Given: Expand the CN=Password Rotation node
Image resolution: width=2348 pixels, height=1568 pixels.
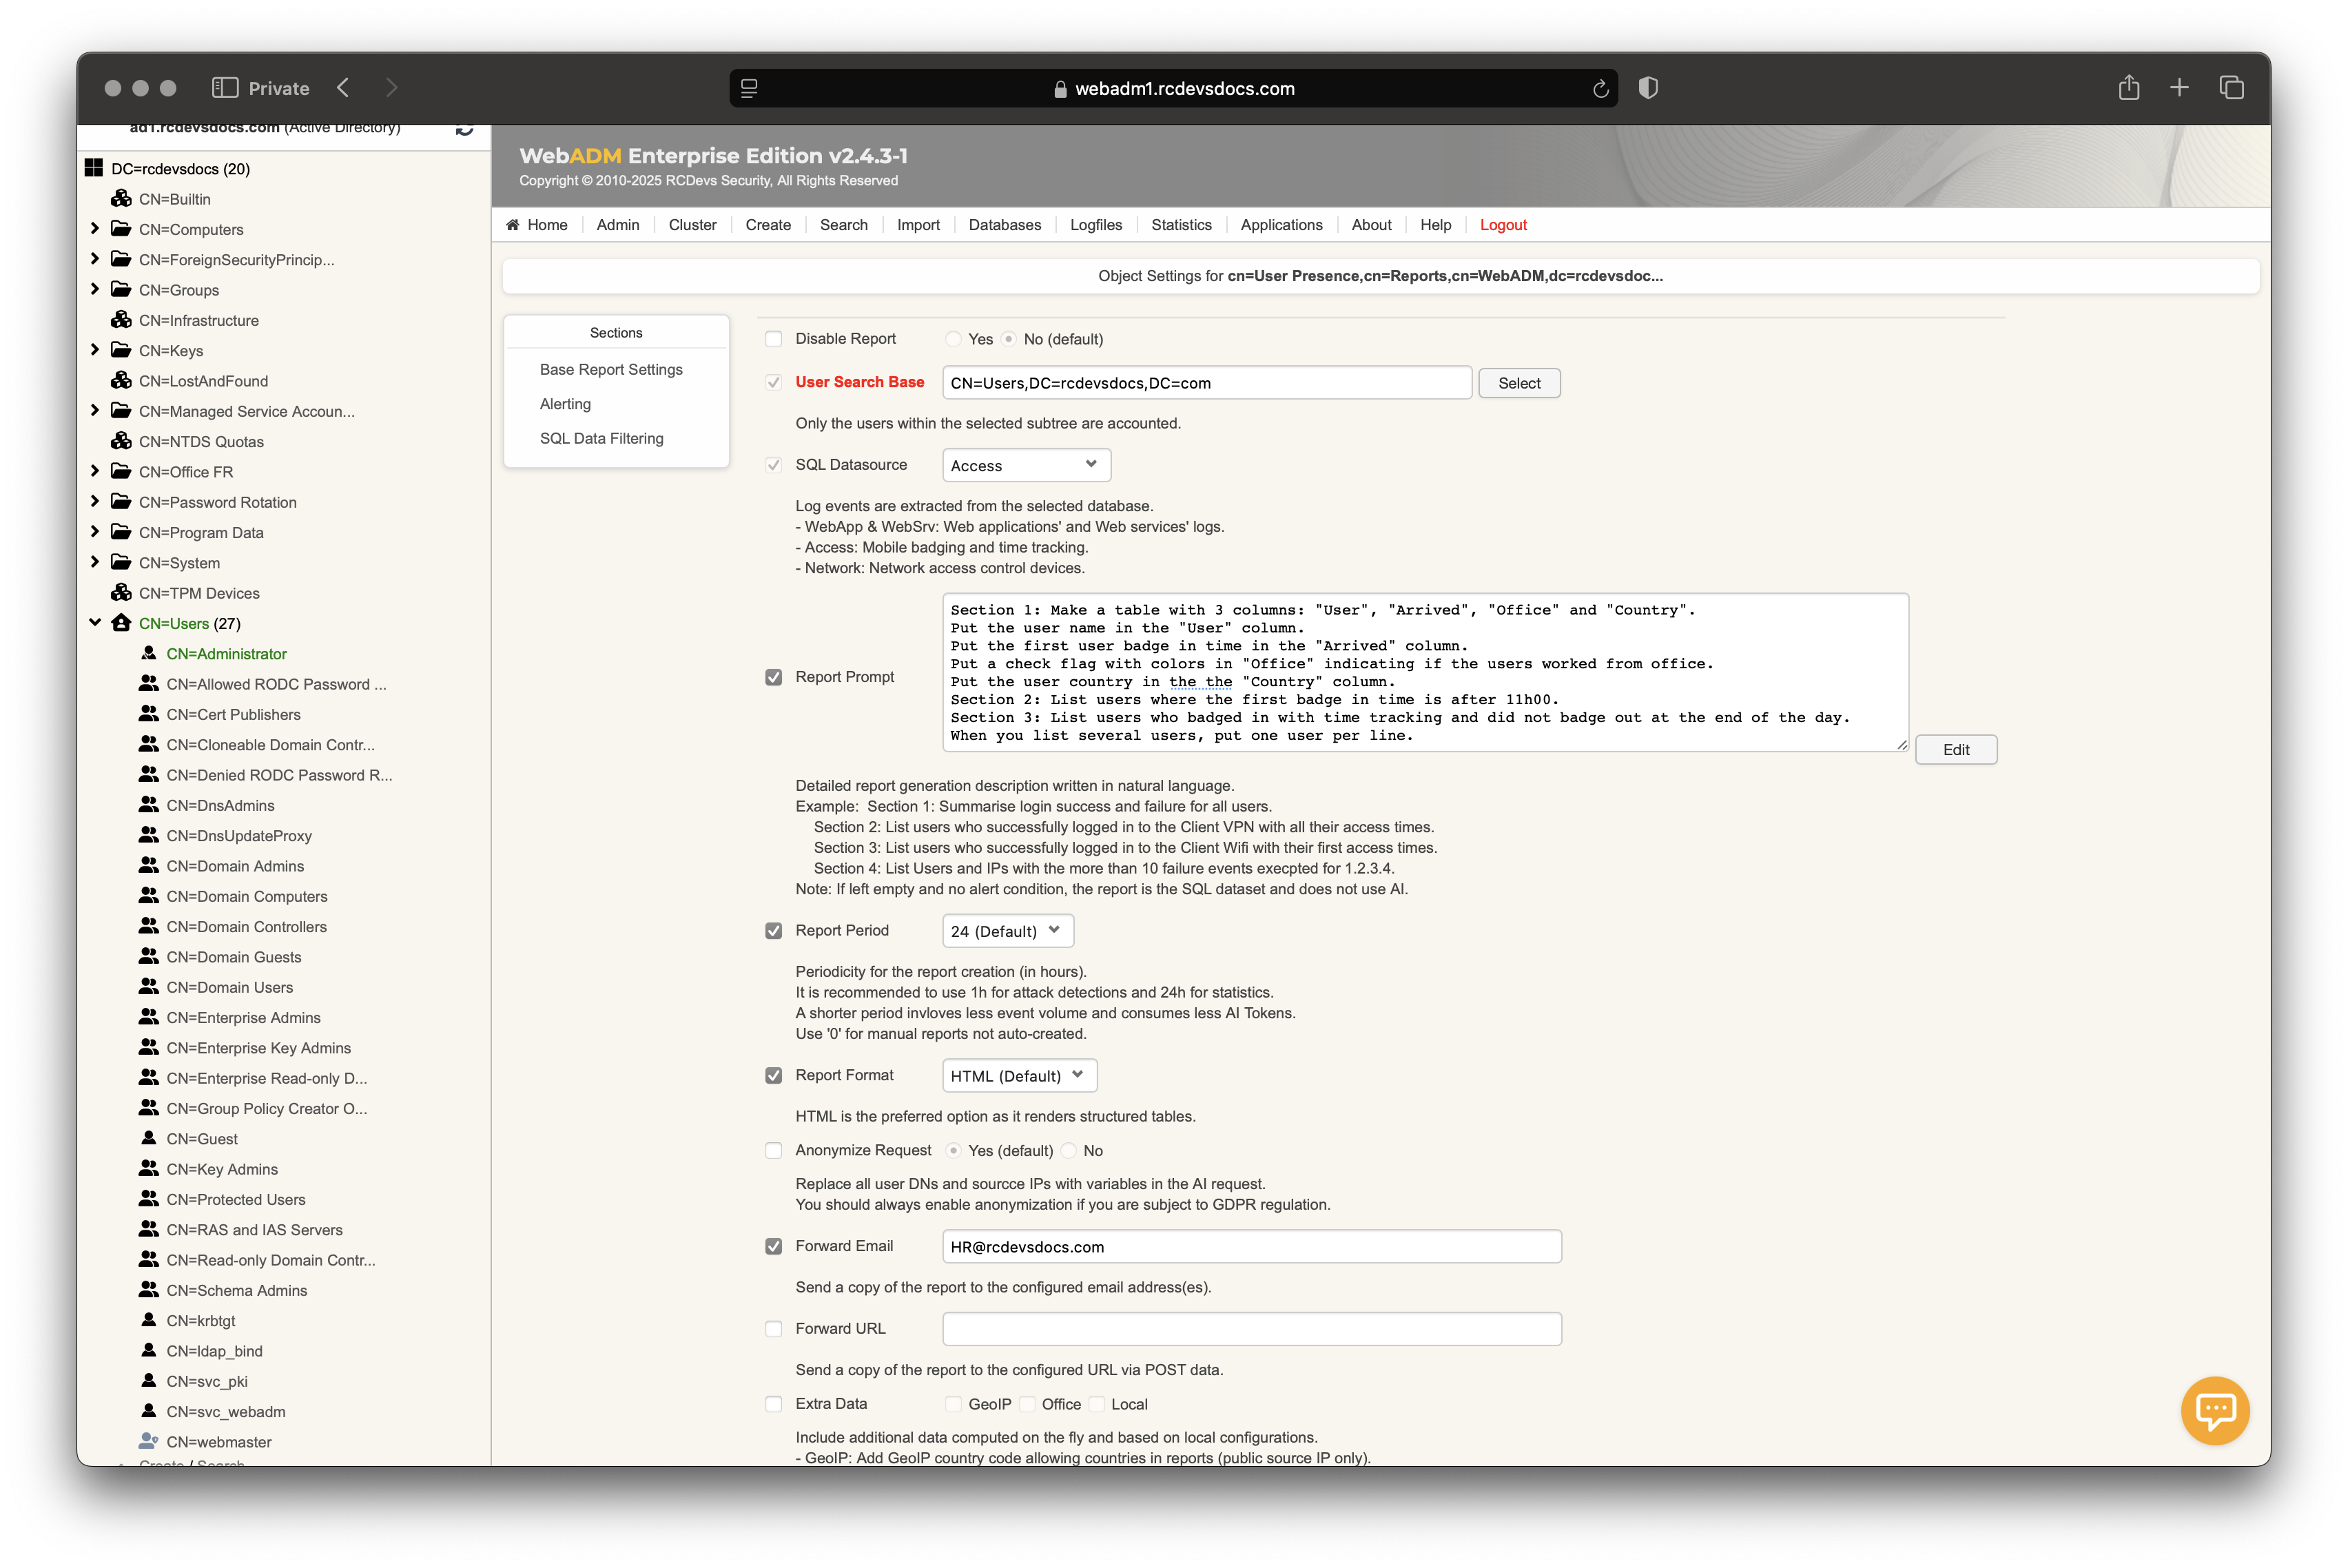Looking at the screenshot, I should click(x=94, y=501).
